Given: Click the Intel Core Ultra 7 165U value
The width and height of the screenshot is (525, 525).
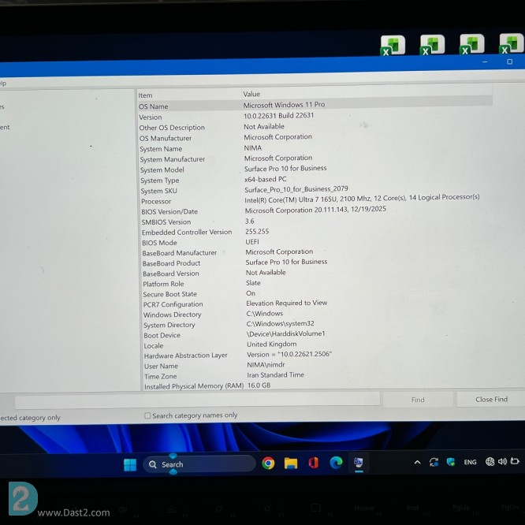Looking at the screenshot, I should (362, 198).
